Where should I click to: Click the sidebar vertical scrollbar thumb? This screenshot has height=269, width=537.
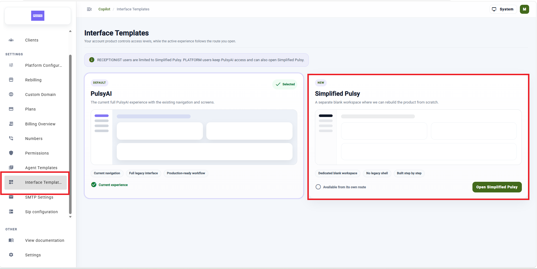point(70,134)
